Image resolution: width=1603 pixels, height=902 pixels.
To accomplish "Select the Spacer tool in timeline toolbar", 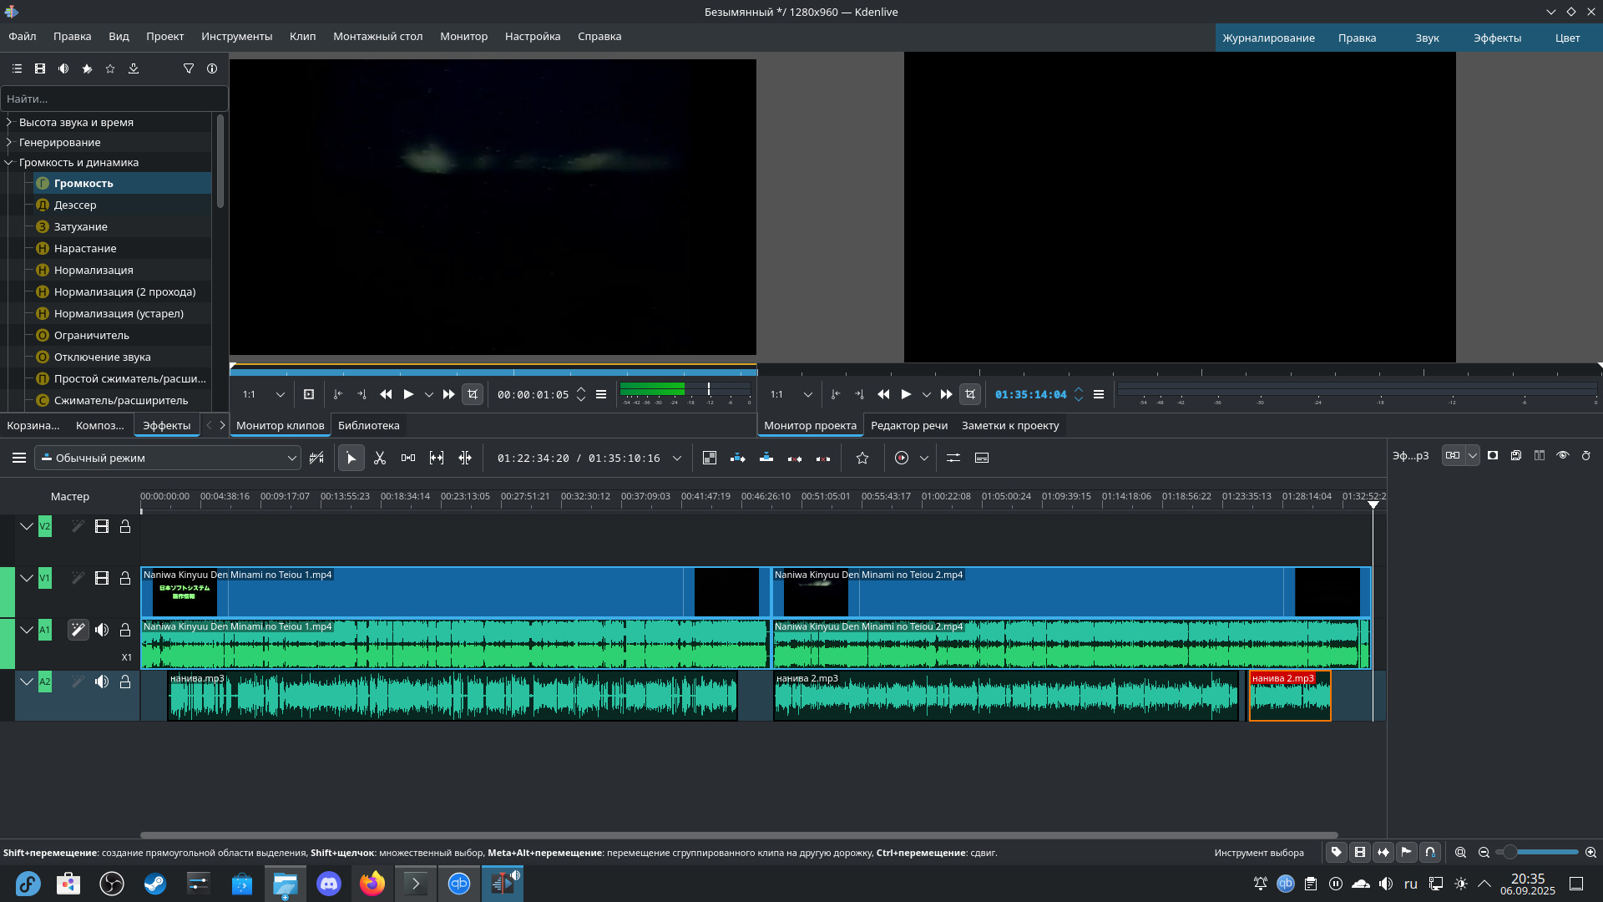I will click(408, 458).
